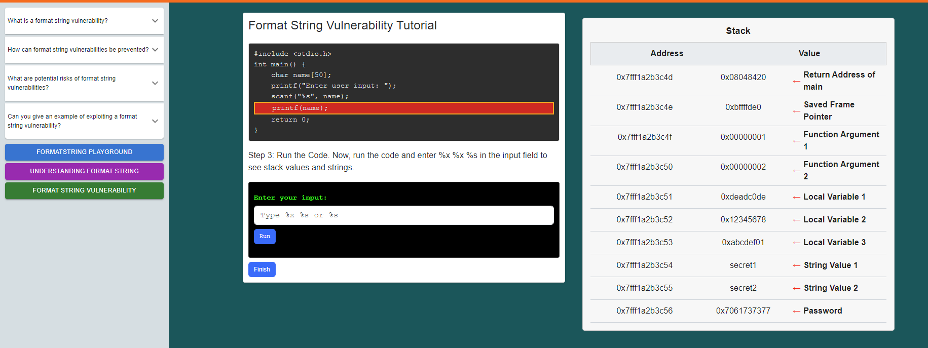Click the red arrow beside Password
Image resolution: width=928 pixels, height=348 pixels.
[796, 311]
